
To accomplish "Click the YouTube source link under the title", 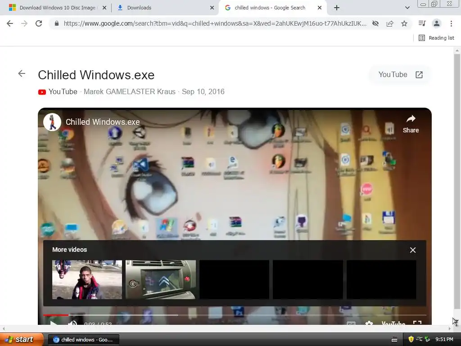I will click(58, 92).
